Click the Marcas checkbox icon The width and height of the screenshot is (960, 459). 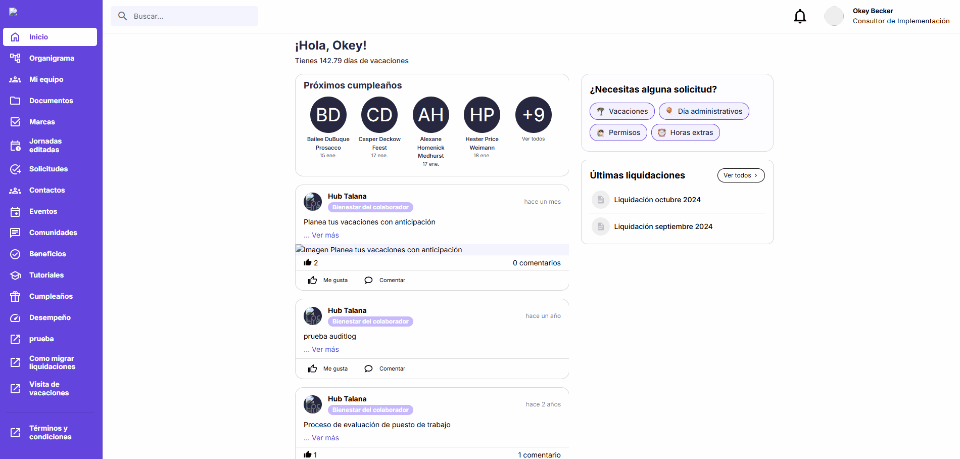tap(15, 122)
